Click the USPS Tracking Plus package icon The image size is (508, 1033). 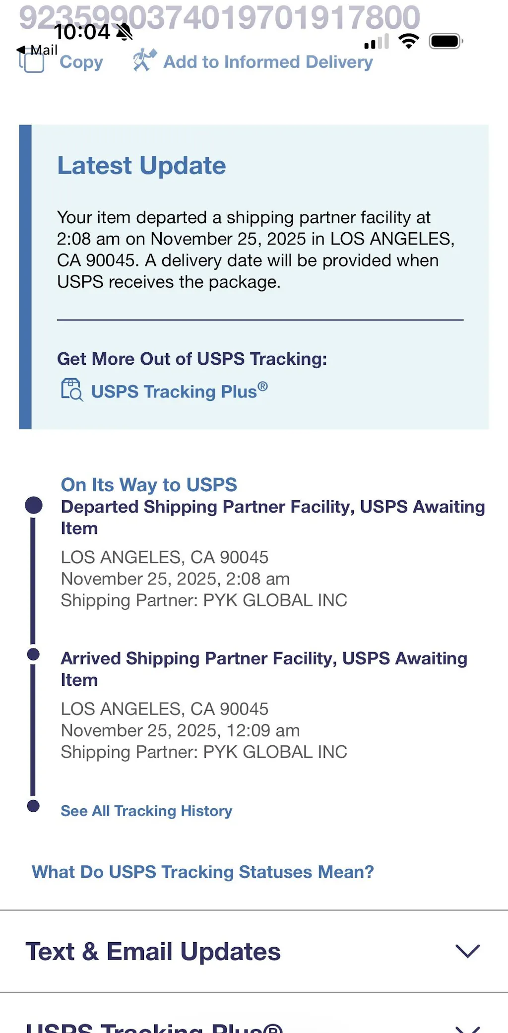72,389
